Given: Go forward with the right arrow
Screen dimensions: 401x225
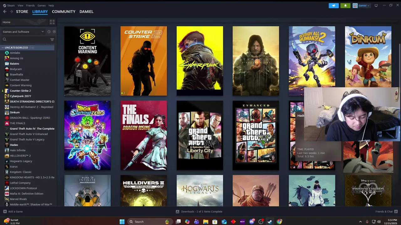Looking at the screenshot, I should pyautogui.click(x=11, y=12).
